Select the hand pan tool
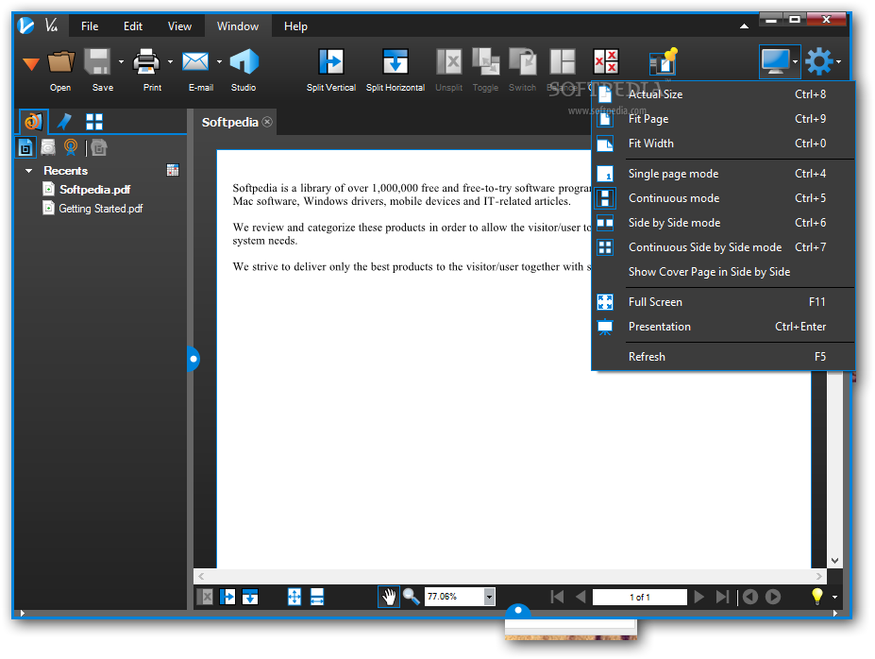This screenshot has width=875, height=659. 388,597
